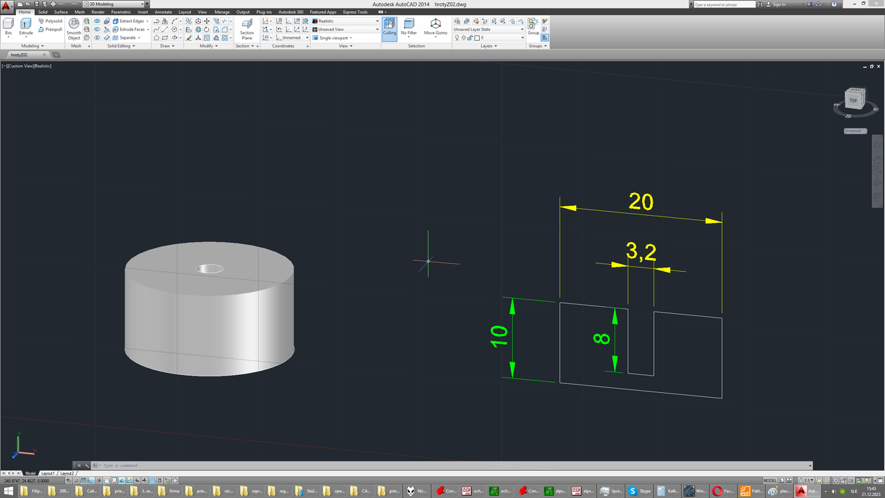This screenshot has height=498, width=885.
Task: Click the Group objects icon
Action: click(533, 26)
